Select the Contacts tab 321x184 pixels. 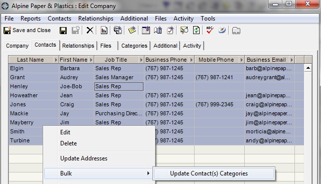(45, 45)
